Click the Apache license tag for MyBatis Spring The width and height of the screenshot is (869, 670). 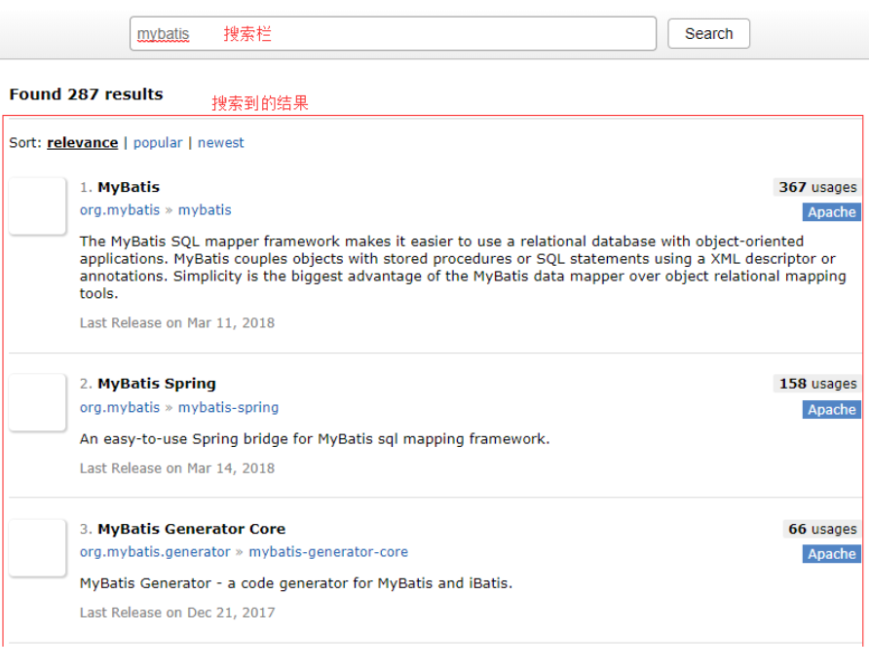[831, 410]
